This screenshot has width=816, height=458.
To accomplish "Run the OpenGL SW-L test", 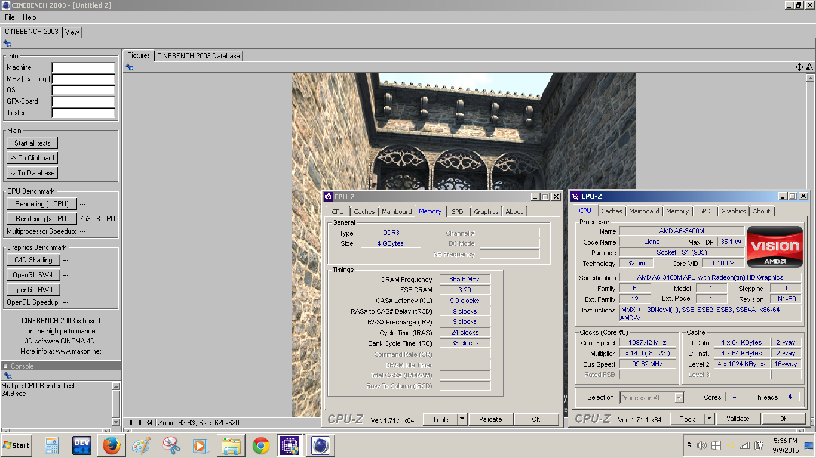I will [33, 275].
